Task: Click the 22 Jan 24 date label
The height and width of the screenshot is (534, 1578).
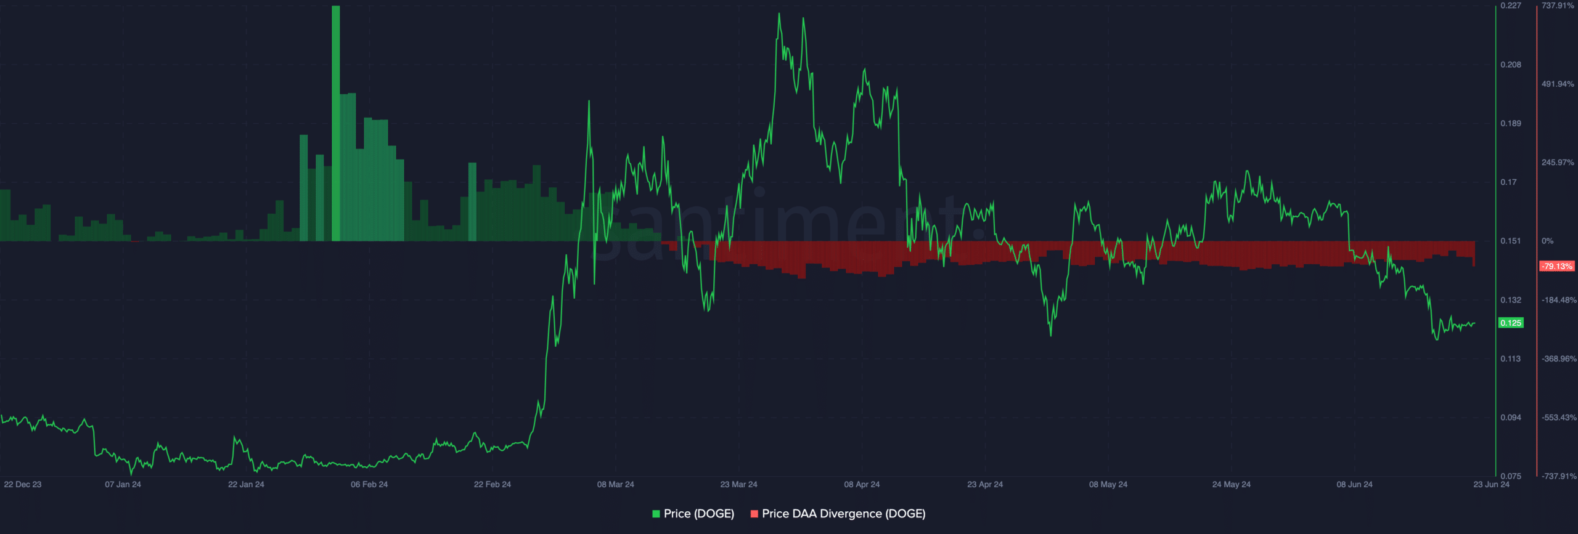Action: 246,485
